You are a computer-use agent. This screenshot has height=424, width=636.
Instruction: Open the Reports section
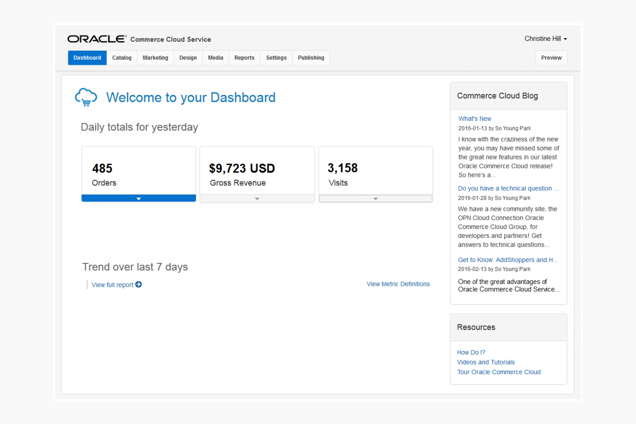click(244, 58)
